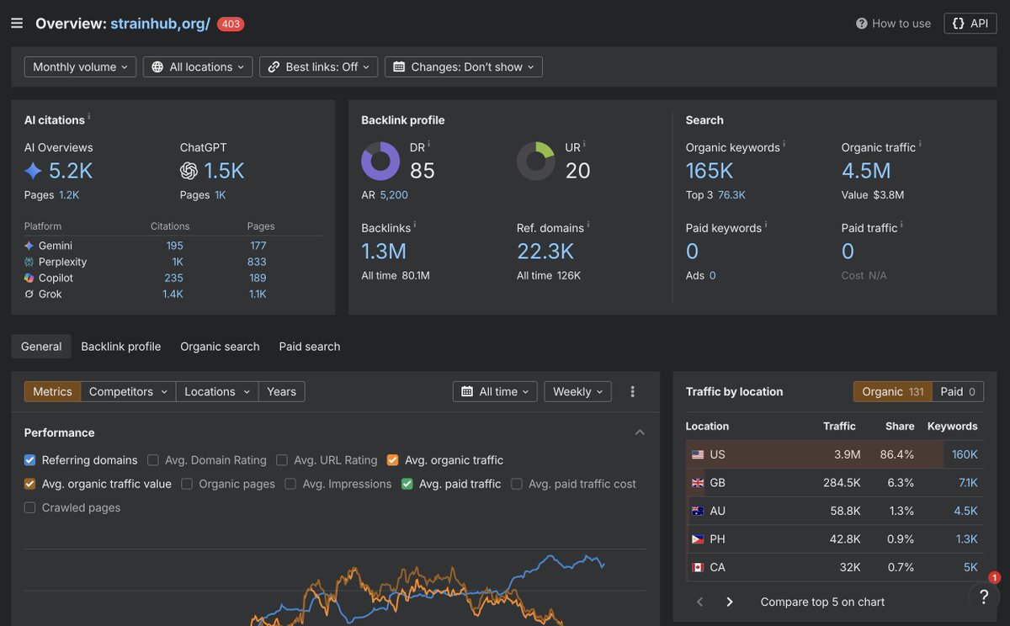Enable Avg. paid traffic cost checkbox

(517, 484)
